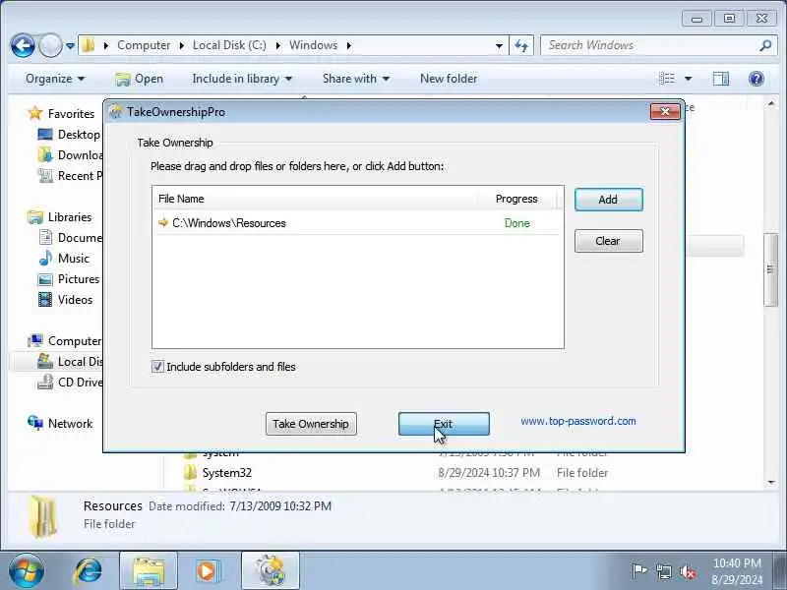Click Windows Explorer taskbar icon
The image size is (787, 590).
(x=149, y=571)
